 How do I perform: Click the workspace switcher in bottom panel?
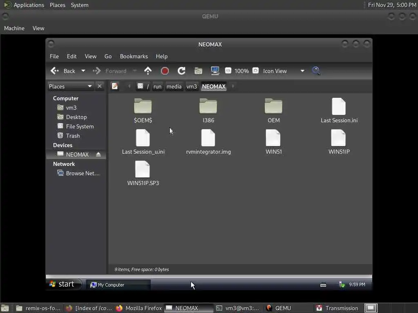[x=371, y=308]
